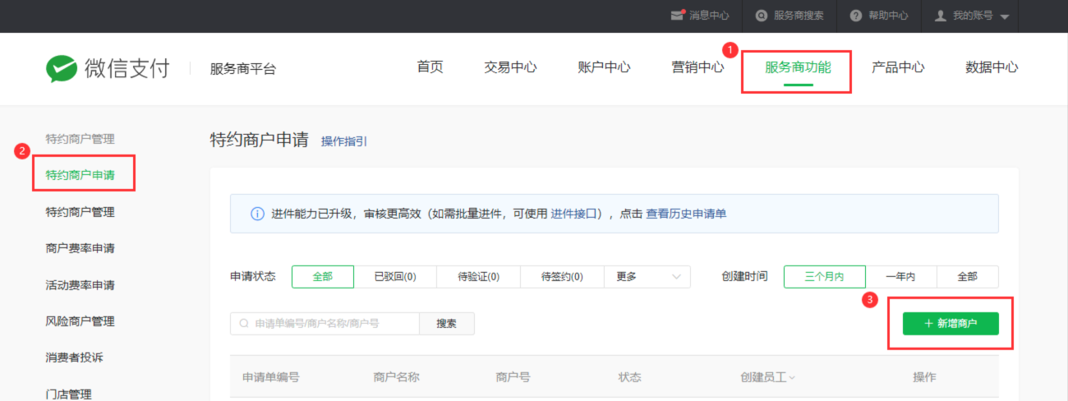Viewport: 1068px width, 401px height.
Task: Open the 交易中心 navigation item
Action: point(510,67)
